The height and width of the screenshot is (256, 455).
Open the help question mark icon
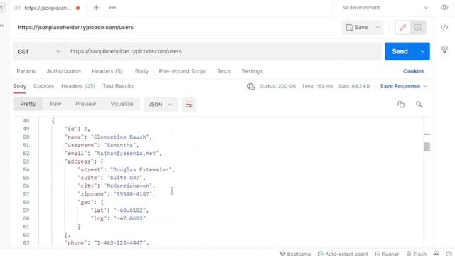449,254
